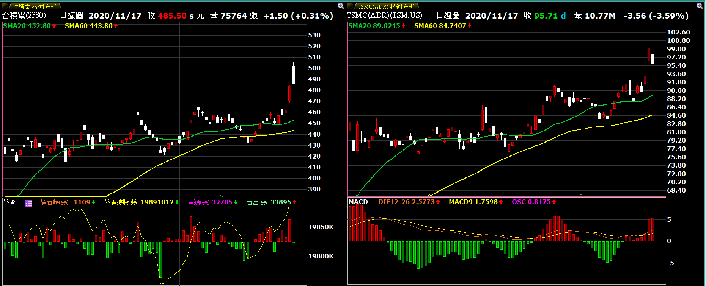Open the round dropdown beside 台積電 技術分析 tab

[x=5, y=6]
